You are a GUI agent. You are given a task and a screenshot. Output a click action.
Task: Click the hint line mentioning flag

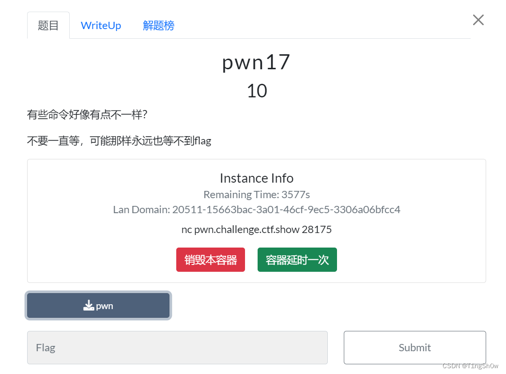[119, 141]
